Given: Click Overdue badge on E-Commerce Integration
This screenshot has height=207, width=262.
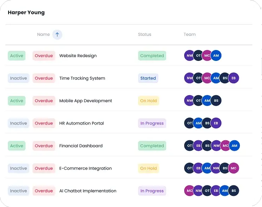Looking at the screenshot, I should click(x=44, y=168).
